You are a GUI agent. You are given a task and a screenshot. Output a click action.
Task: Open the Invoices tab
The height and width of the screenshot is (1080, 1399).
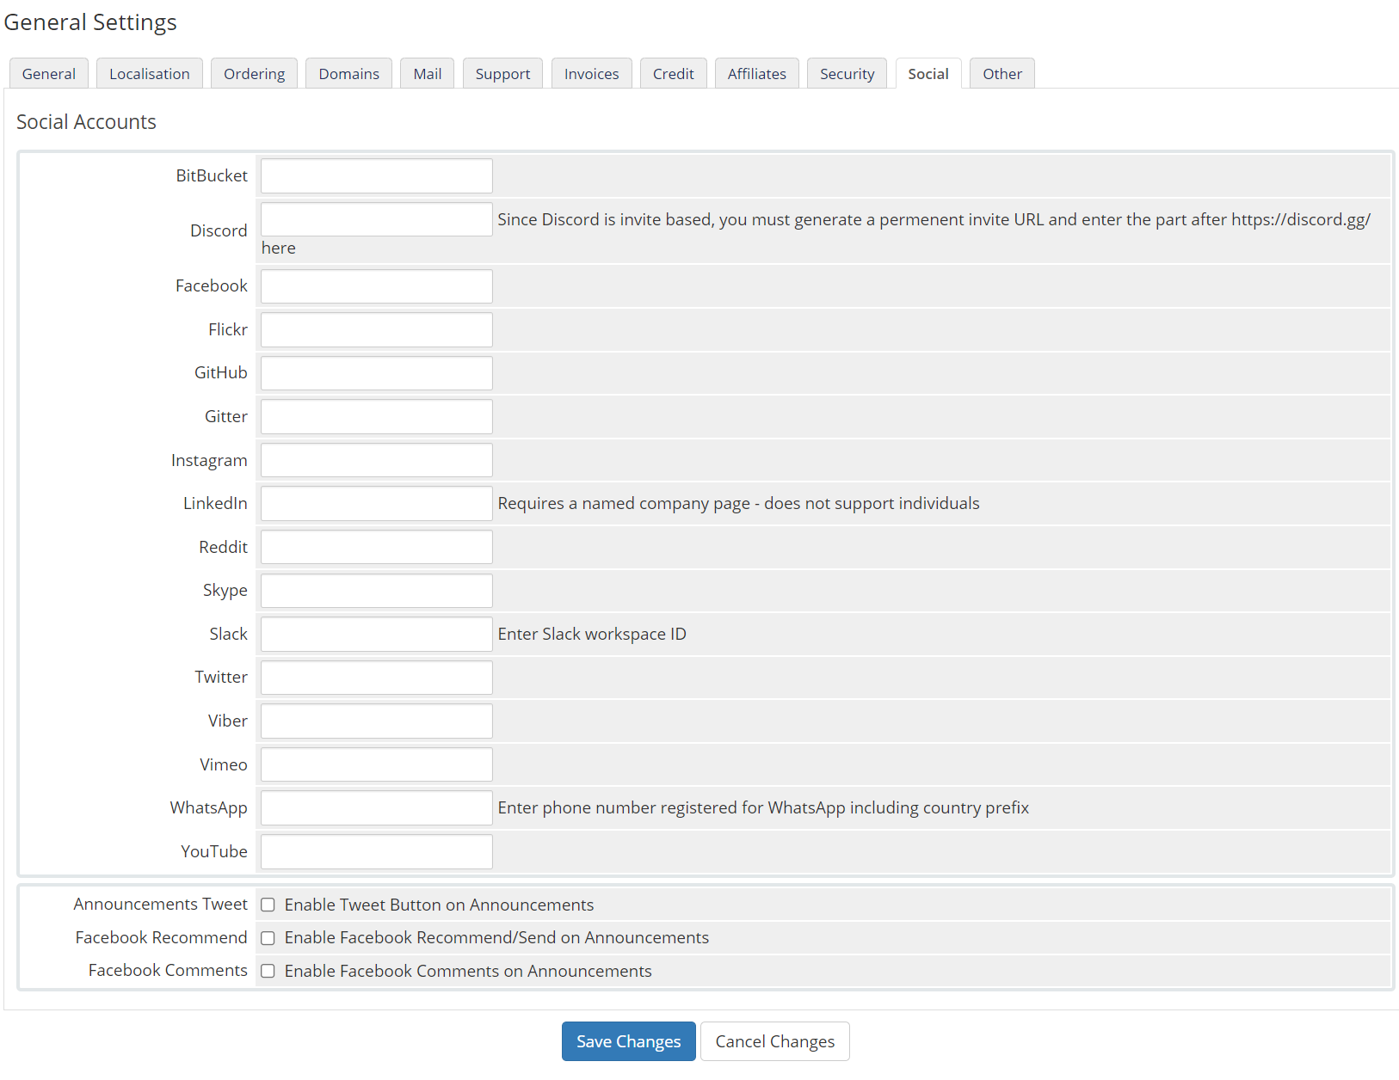pyautogui.click(x=591, y=74)
